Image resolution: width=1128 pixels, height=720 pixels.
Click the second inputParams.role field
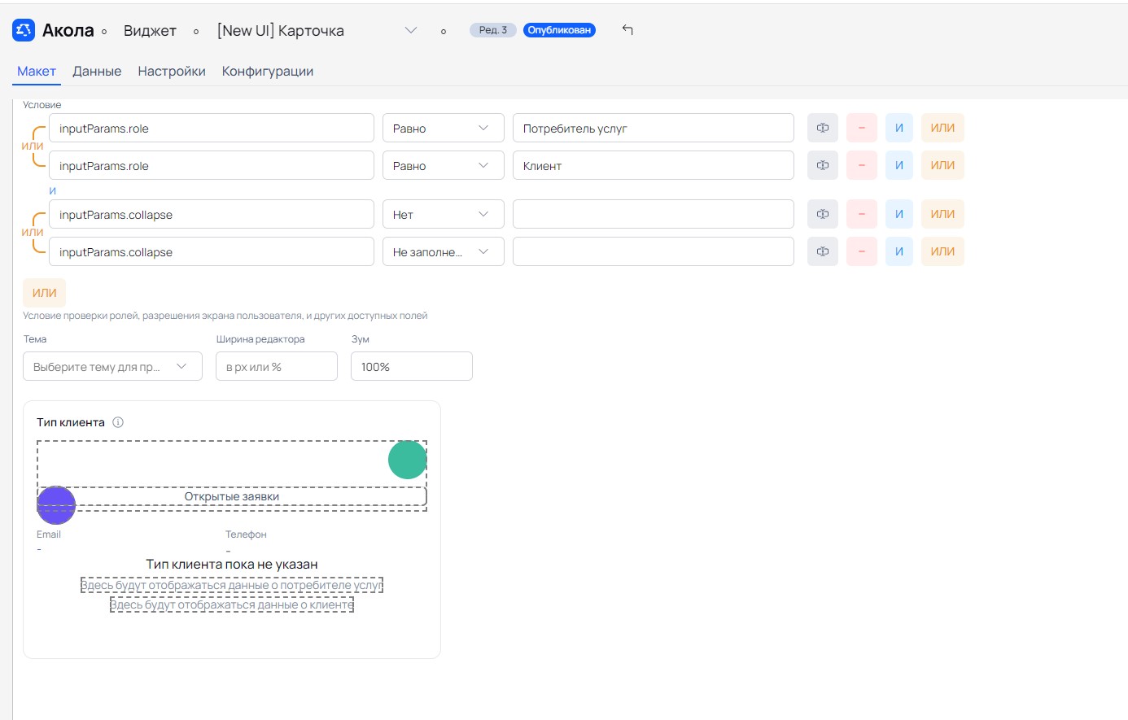point(212,165)
